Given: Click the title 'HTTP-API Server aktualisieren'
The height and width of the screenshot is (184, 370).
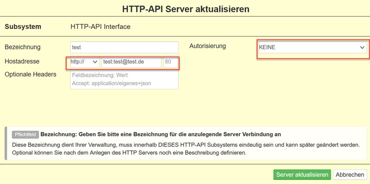Looking at the screenshot, I should pos(186,9).
